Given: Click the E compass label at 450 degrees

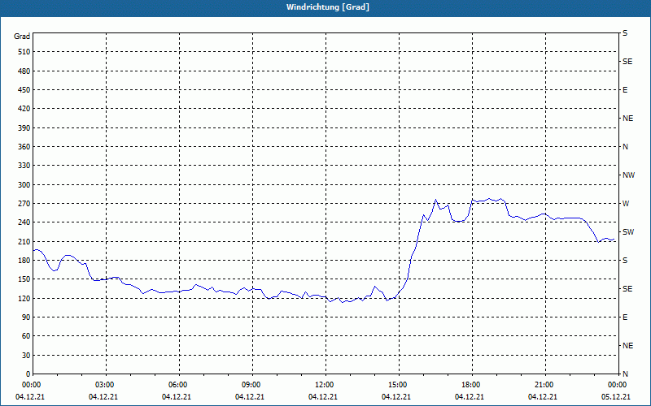Looking at the screenshot, I should [x=625, y=90].
